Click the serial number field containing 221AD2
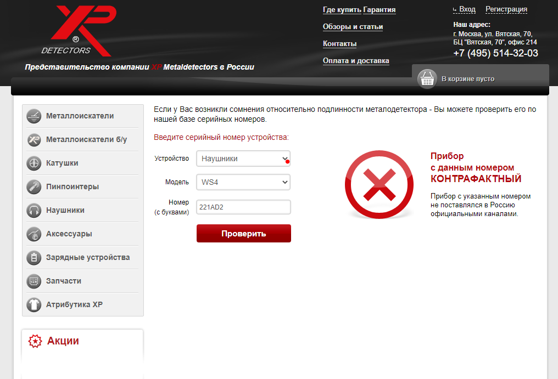Screen dimensions: 558x379 243,207
